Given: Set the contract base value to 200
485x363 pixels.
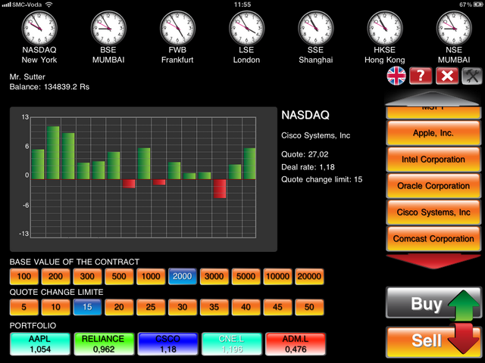Looking at the screenshot, I should tap(55, 276).
